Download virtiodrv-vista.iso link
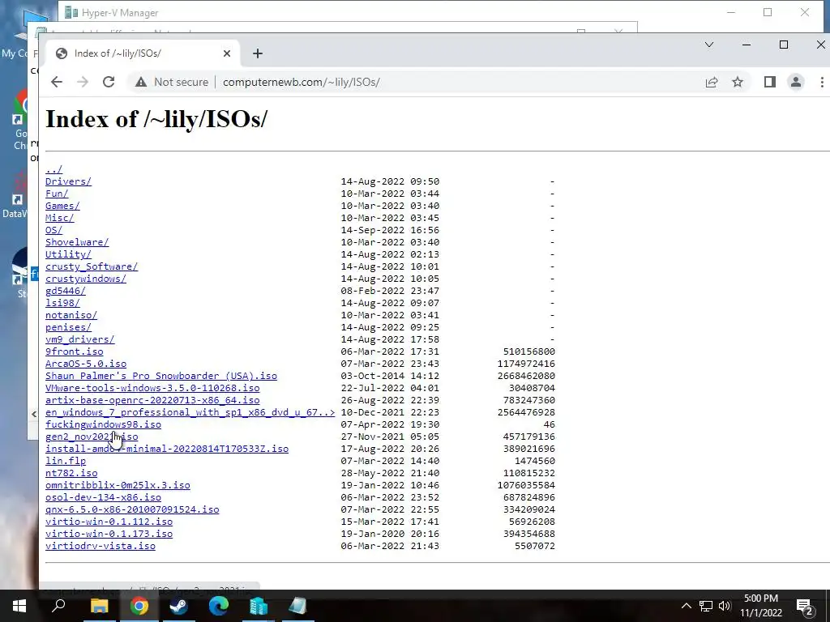The height and width of the screenshot is (622, 830). coord(101,547)
